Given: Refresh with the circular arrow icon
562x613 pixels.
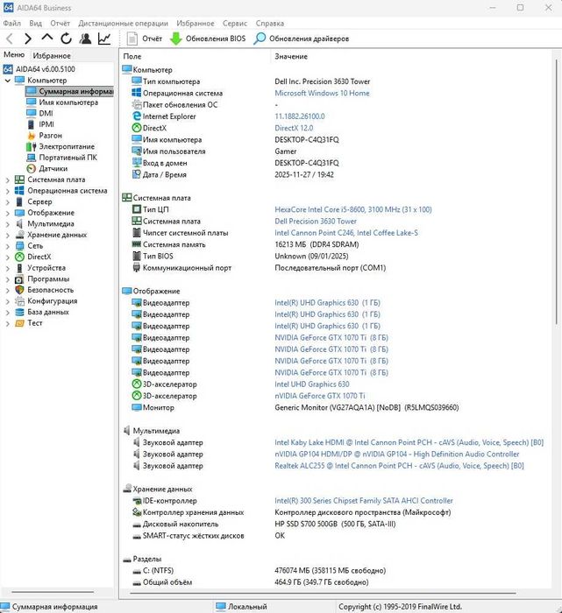Looking at the screenshot, I should click(x=66, y=39).
